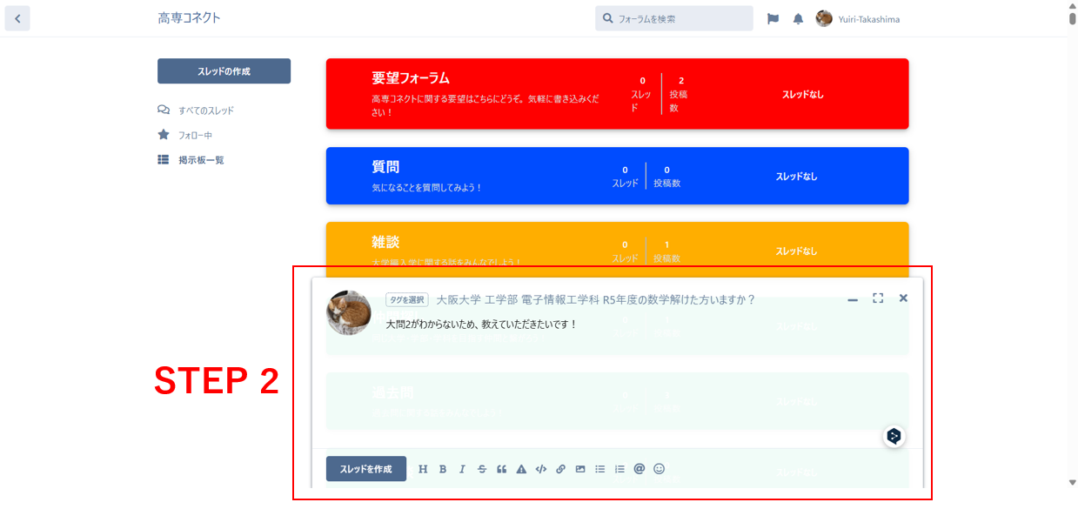
Task: Click the warning/spoiler formatting icon
Action: pyautogui.click(x=521, y=468)
